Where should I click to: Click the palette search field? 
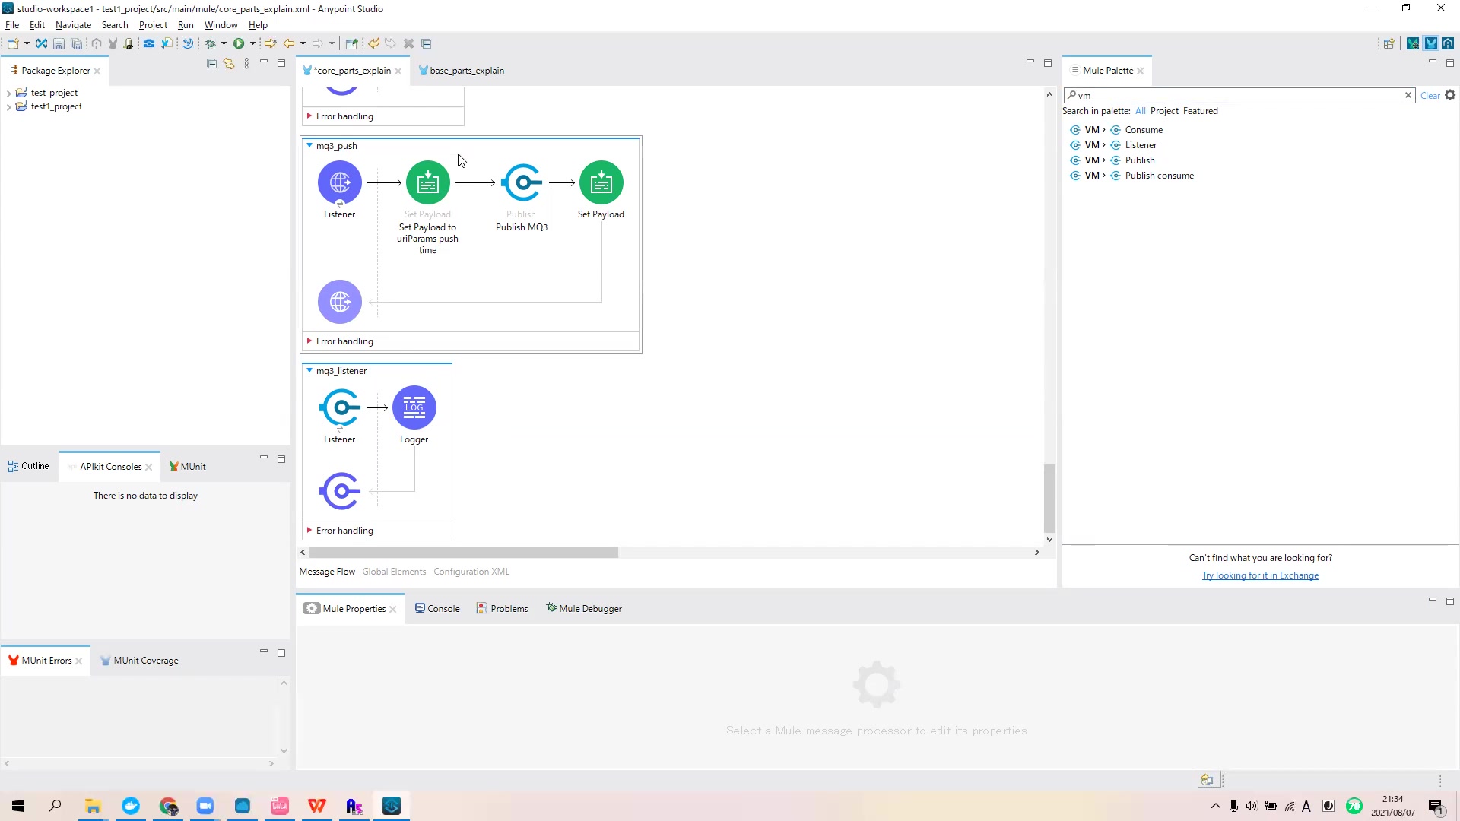point(1239,96)
